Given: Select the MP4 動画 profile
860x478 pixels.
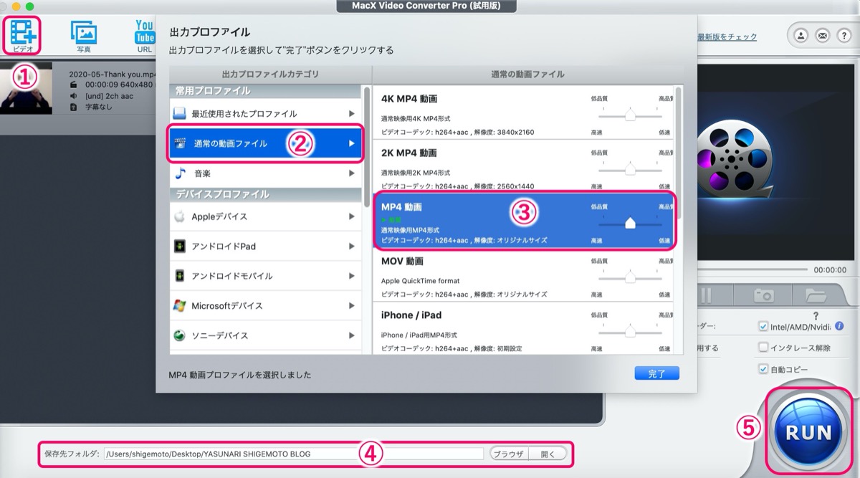Looking at the screenshot, I should [x=525, y=221].
